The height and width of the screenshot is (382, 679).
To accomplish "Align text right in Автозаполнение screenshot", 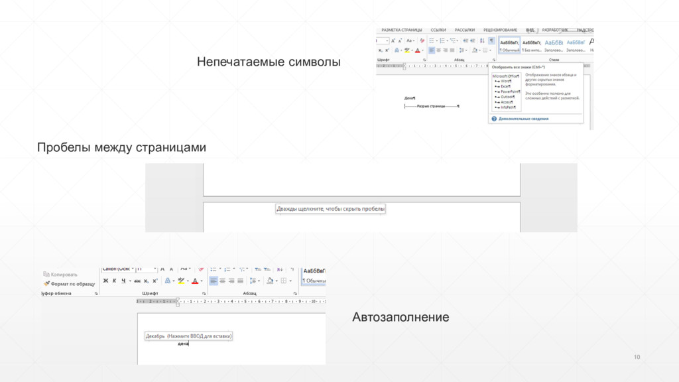I will (231, 281).
